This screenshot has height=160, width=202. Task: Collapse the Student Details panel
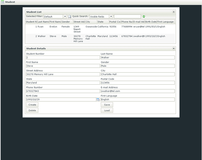pos(173,48)
